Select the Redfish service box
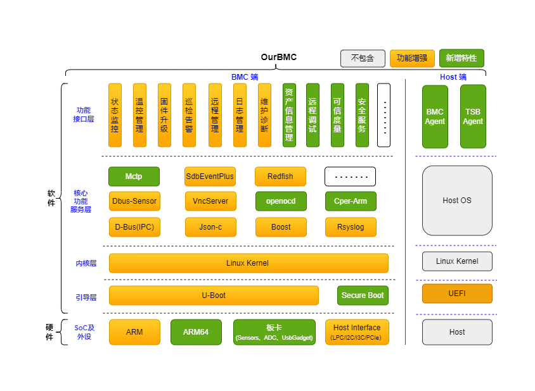The image size is (535, 391). [280, 177]
